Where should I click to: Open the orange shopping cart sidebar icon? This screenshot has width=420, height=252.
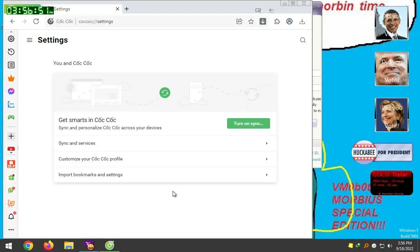coord(11,203)
